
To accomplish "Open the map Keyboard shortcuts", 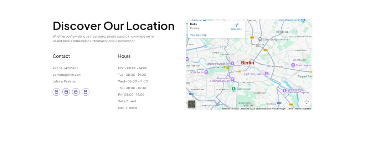I will pos(231,109).
